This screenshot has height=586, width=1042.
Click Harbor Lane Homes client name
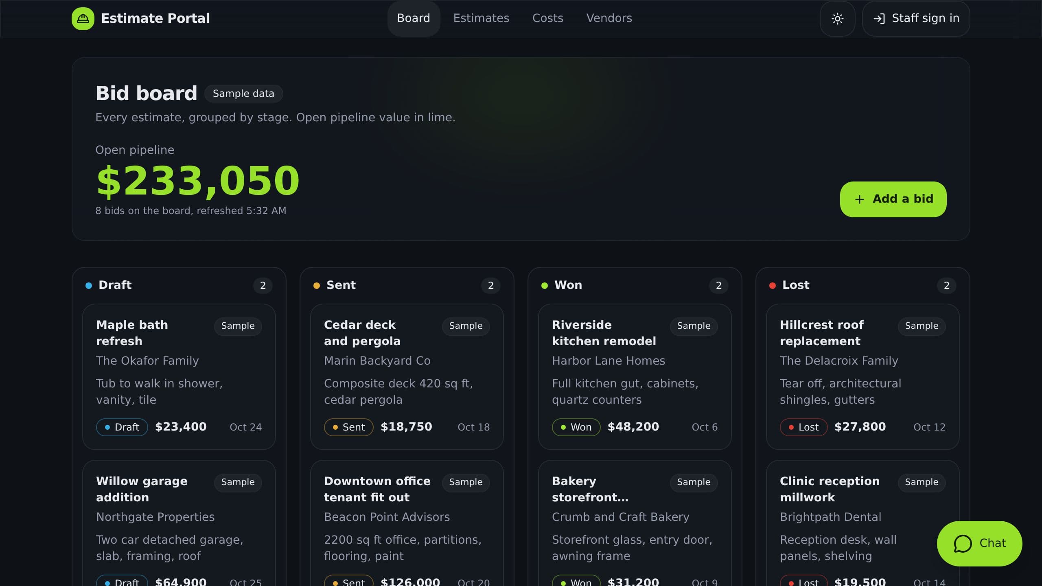coord(609,361)
